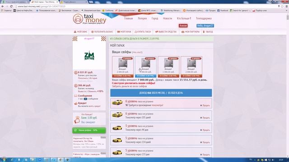Switch to the third browser tab
The width and height of the screenshot is (289, 162).
[74, 2]
